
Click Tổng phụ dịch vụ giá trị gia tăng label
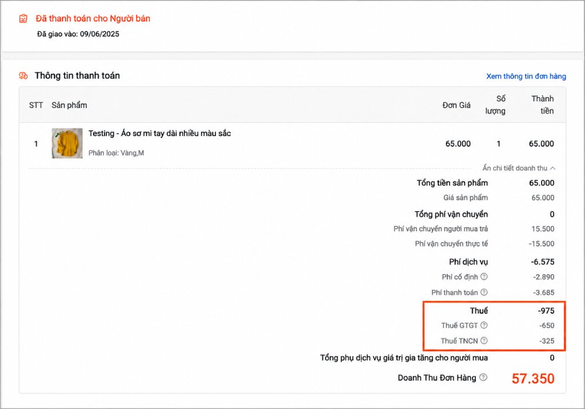tap(404, 358)
